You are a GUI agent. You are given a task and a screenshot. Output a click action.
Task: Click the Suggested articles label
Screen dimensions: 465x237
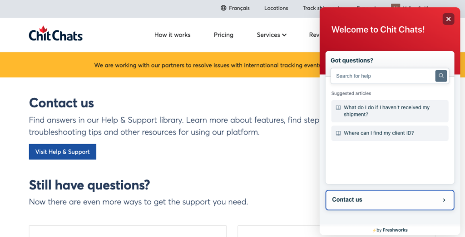coord(351,93)
